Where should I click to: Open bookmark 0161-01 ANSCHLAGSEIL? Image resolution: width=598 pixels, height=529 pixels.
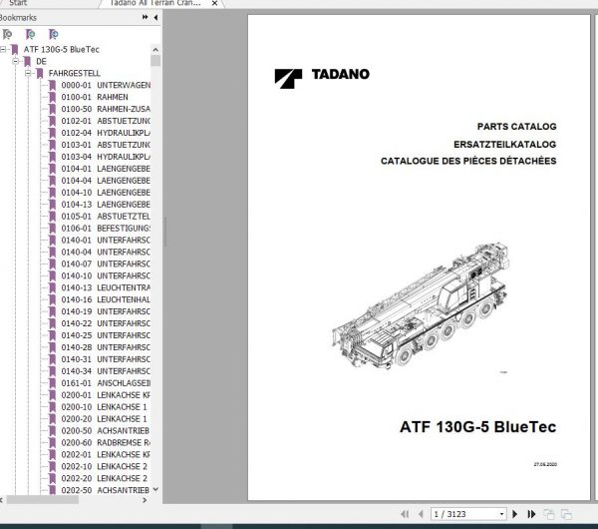[106, 383]
